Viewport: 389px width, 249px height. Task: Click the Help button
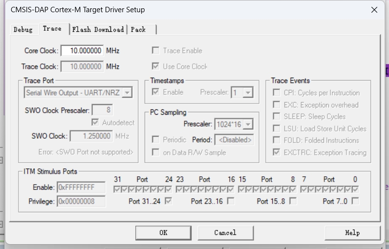coord(352,233)
